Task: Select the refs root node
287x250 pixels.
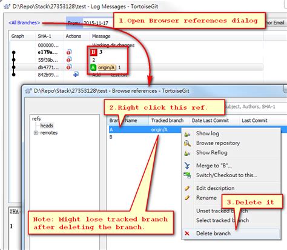Action: coord(36,119)
